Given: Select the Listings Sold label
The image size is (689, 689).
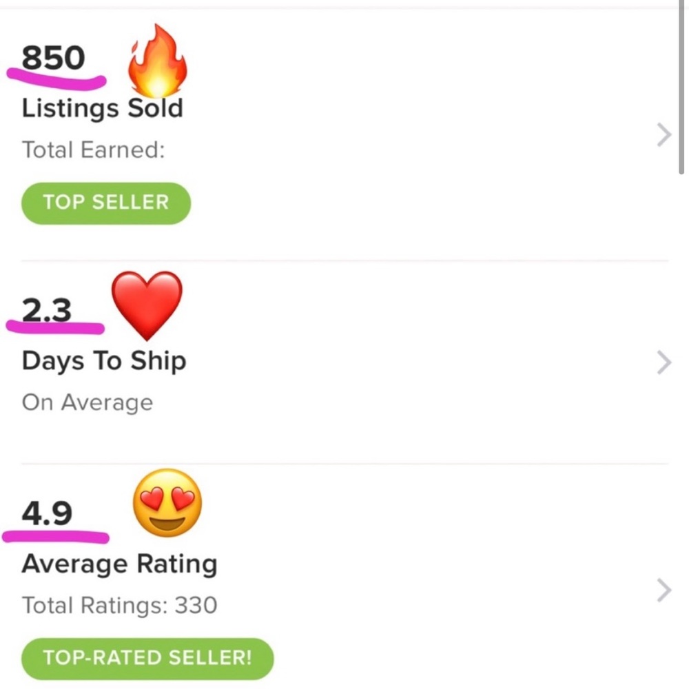Looking at the screenshot, I should pos(102,109).
